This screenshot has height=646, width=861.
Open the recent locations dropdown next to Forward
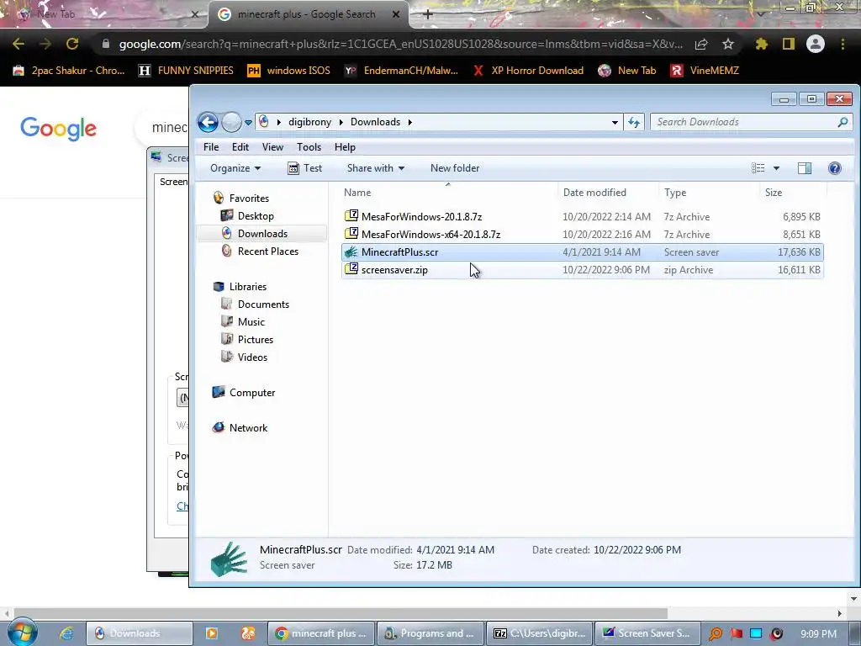(248, 122)
